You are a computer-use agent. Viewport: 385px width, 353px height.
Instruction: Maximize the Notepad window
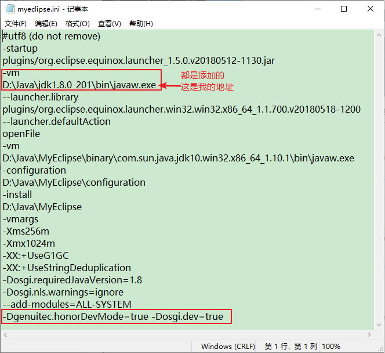(x=344, y=9)
